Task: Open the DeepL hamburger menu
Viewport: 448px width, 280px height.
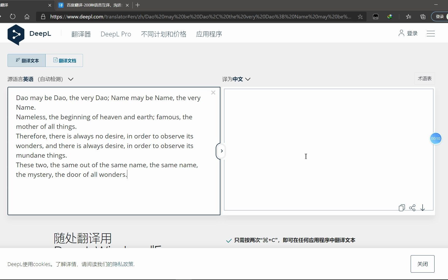Action: (431, 33)
